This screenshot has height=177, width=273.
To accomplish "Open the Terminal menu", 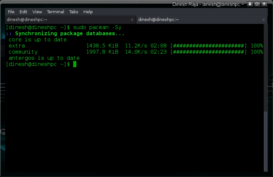I will pos(56,12).
